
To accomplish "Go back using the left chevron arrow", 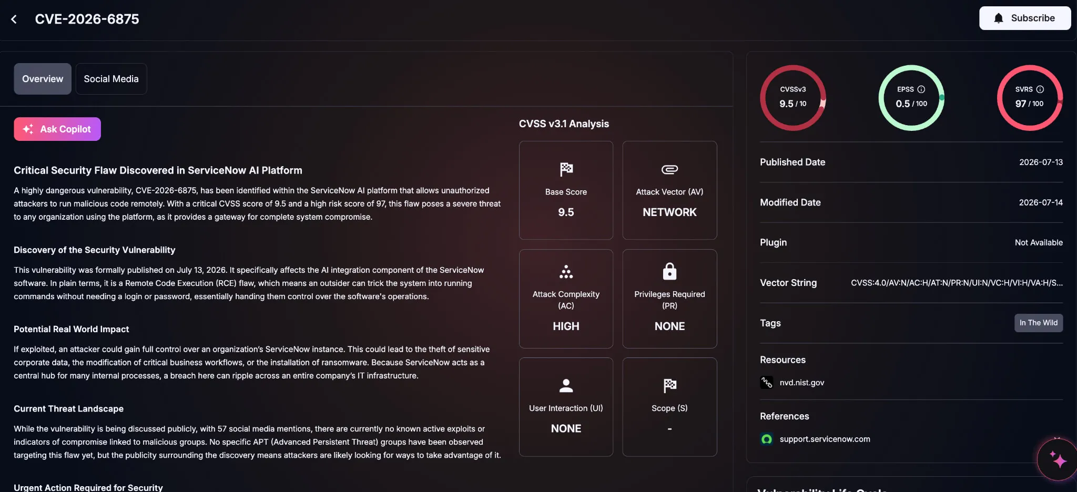I will click(x=14, y=19).
